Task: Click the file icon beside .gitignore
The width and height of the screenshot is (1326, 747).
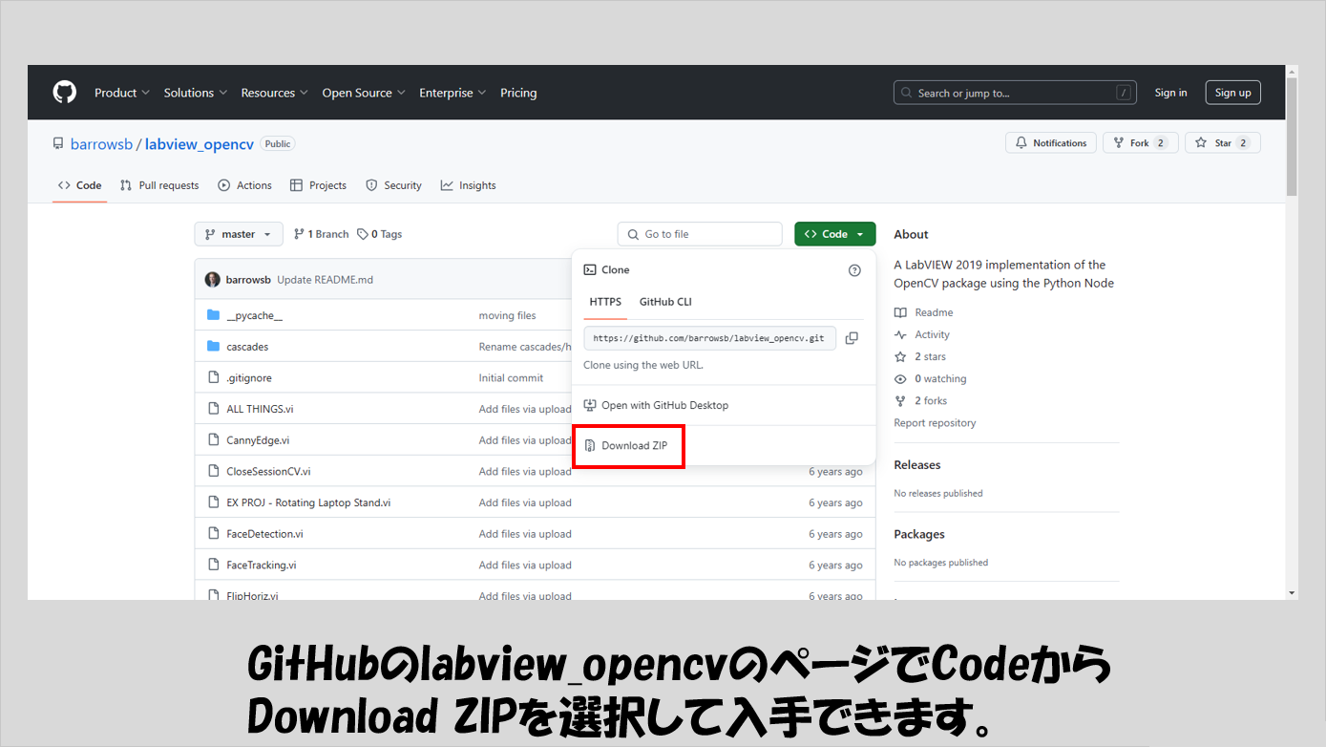Action: (214, 377)
